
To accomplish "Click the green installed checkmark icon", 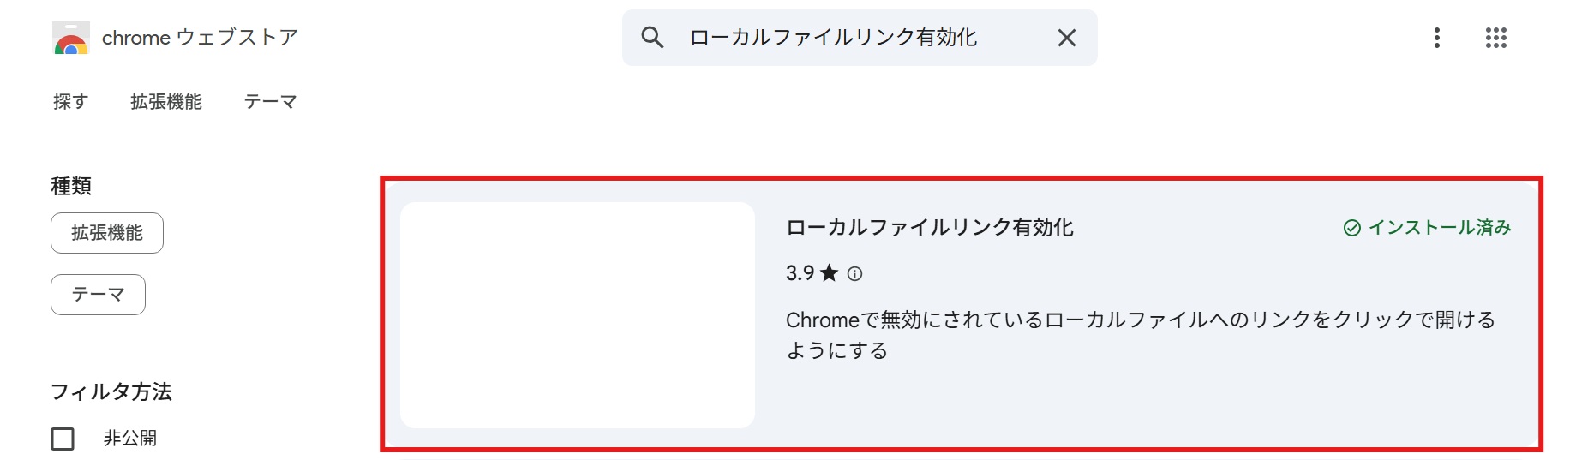I will point(1352,228).
